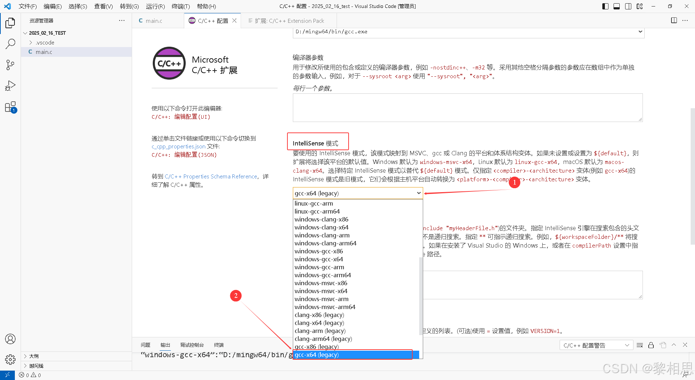695x380 pixels.
Task: Click the VS Code logo icon
Action: [x=7, y=6]
